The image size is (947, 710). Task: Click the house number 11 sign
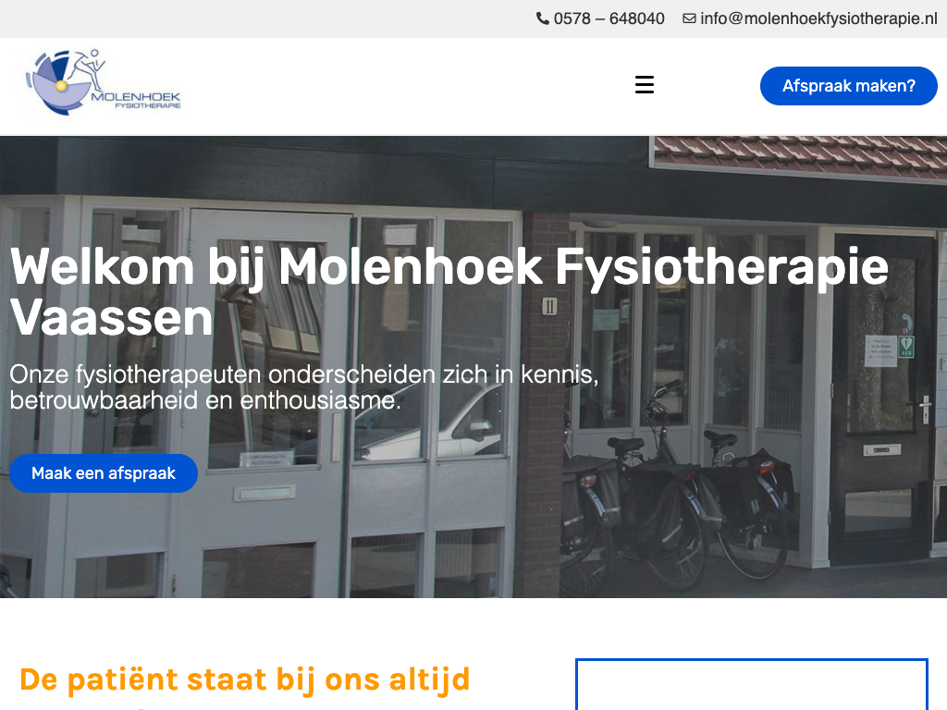point(549,307)
